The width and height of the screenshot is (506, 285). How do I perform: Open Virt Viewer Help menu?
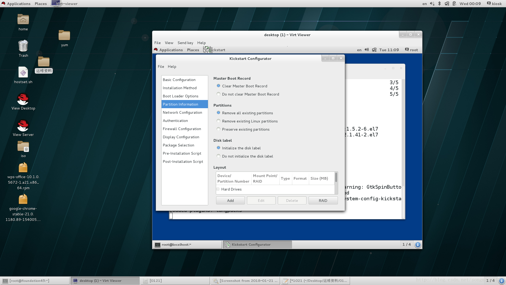pyautogui.click(x=201, y=43)
